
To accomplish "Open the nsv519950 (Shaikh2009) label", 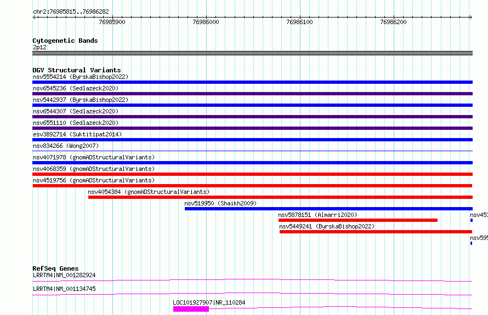I will [x=220, y=203].
